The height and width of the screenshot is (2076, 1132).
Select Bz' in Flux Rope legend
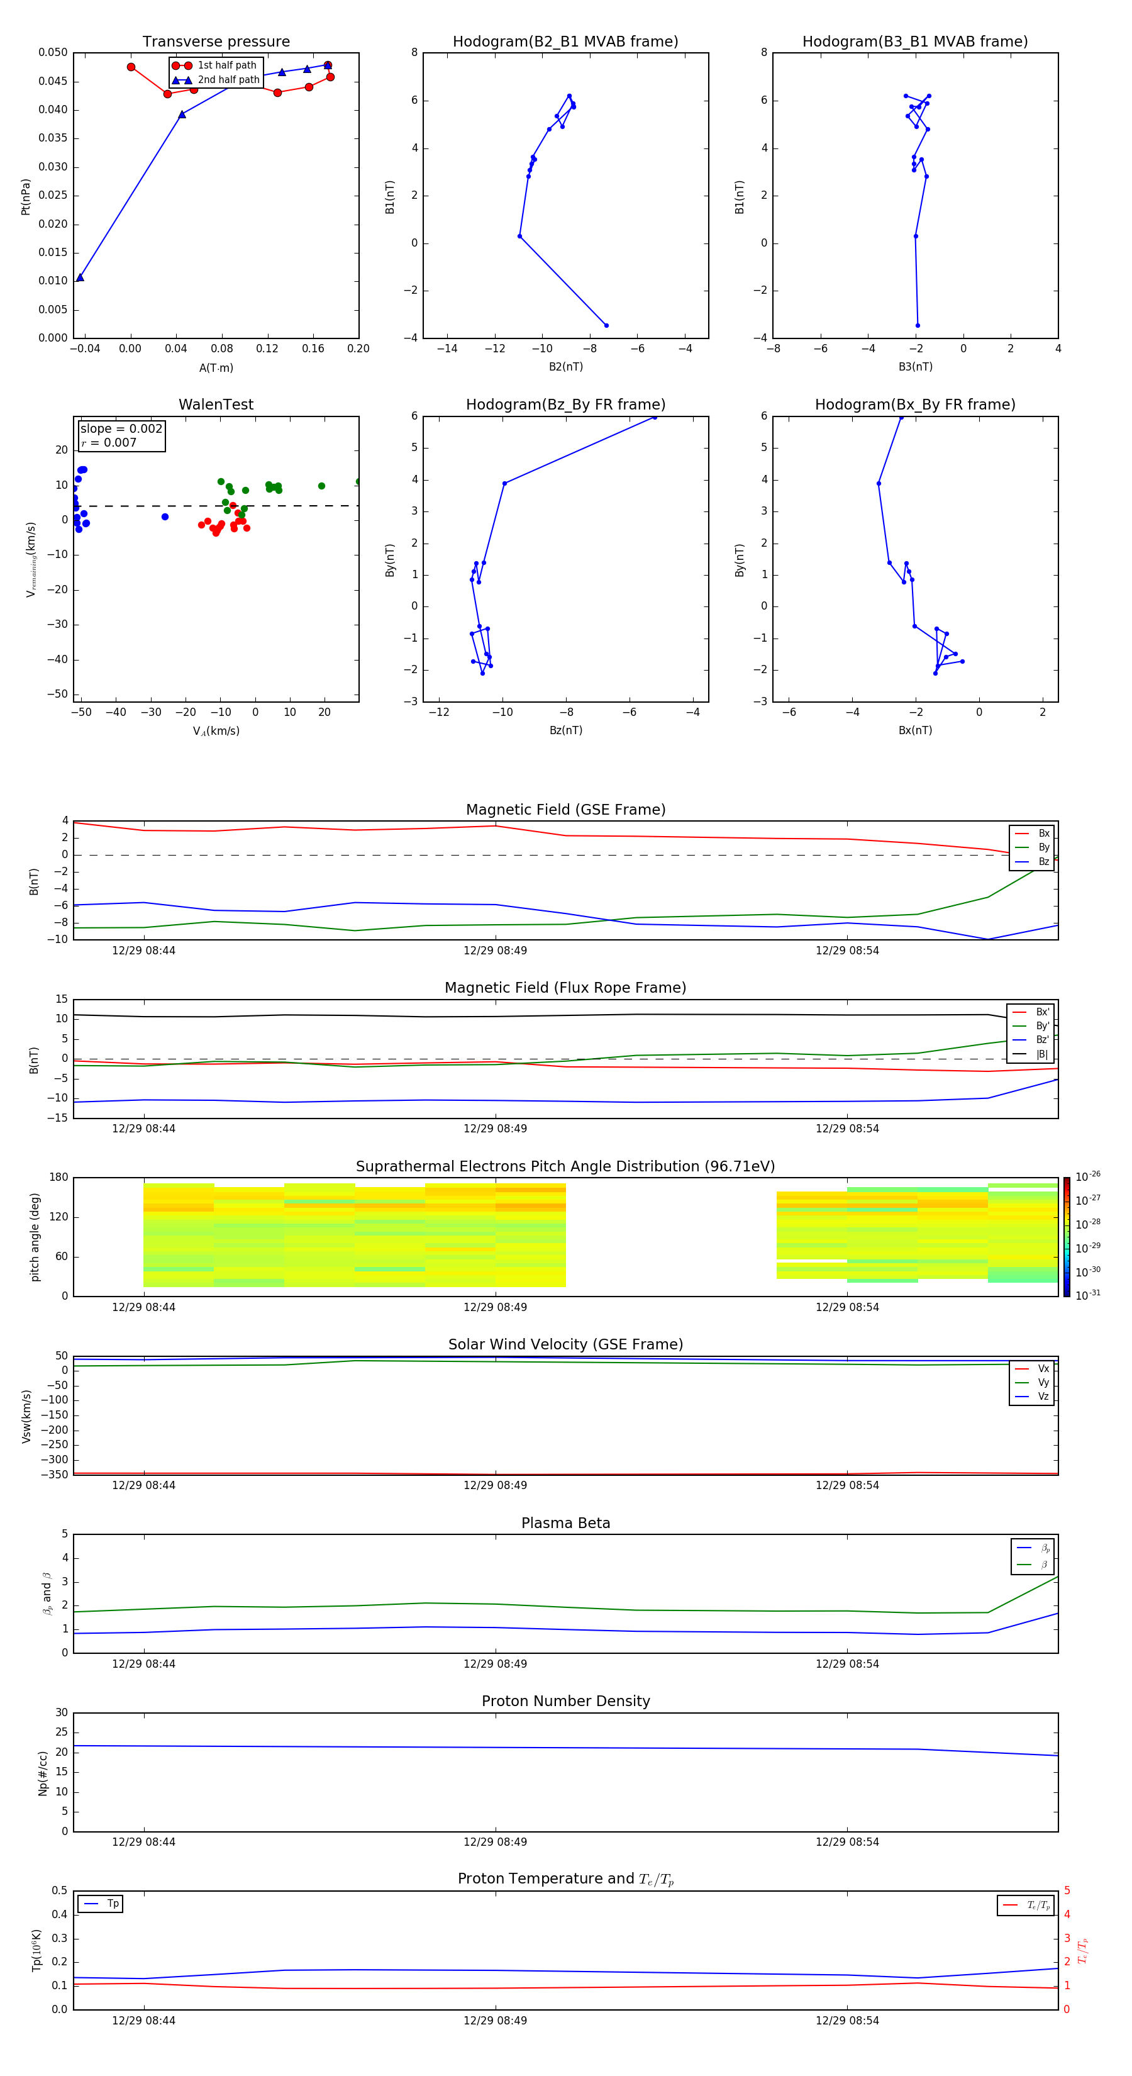coord(1031,1040)
